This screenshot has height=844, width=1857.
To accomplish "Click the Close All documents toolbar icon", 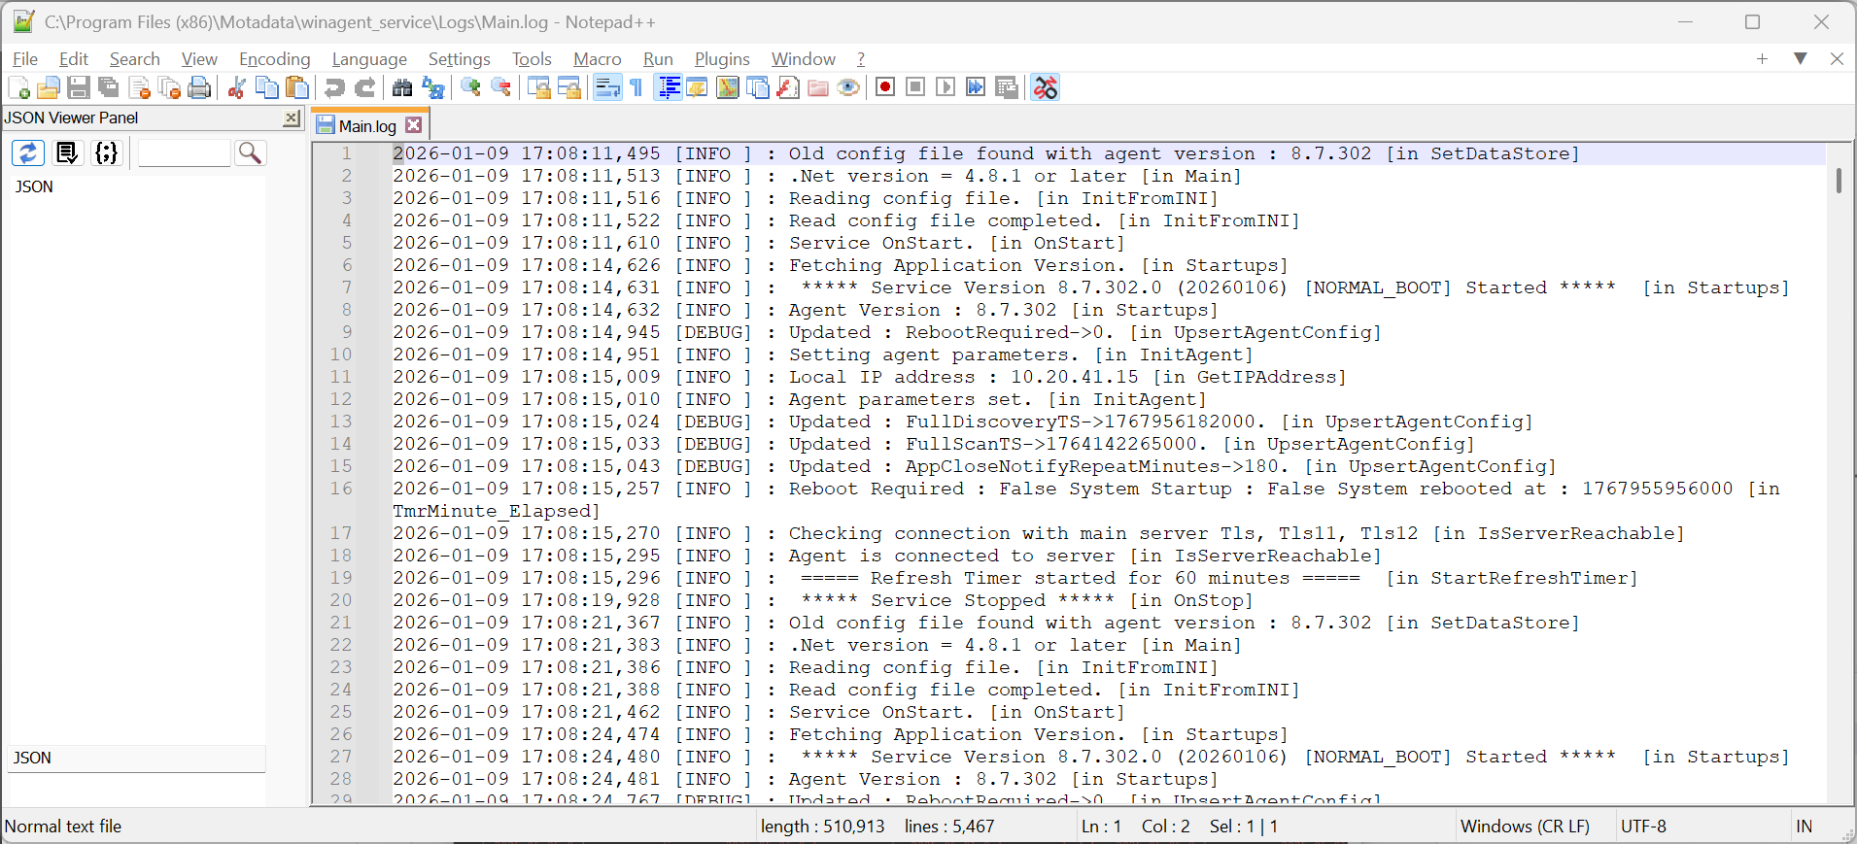I will (x=169, y=88).
